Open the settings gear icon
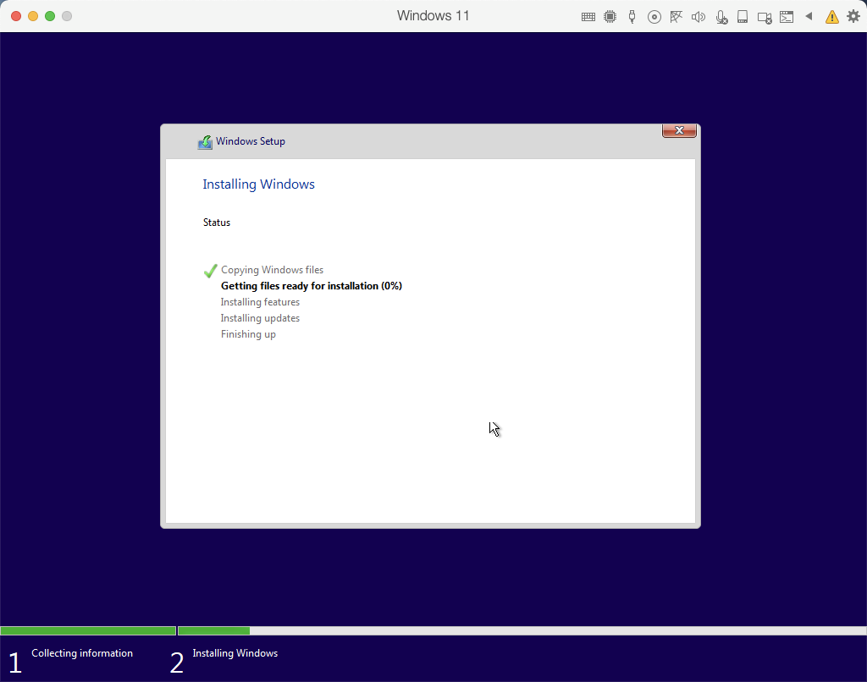Screen dimensions: 867x682 point(853,16)
